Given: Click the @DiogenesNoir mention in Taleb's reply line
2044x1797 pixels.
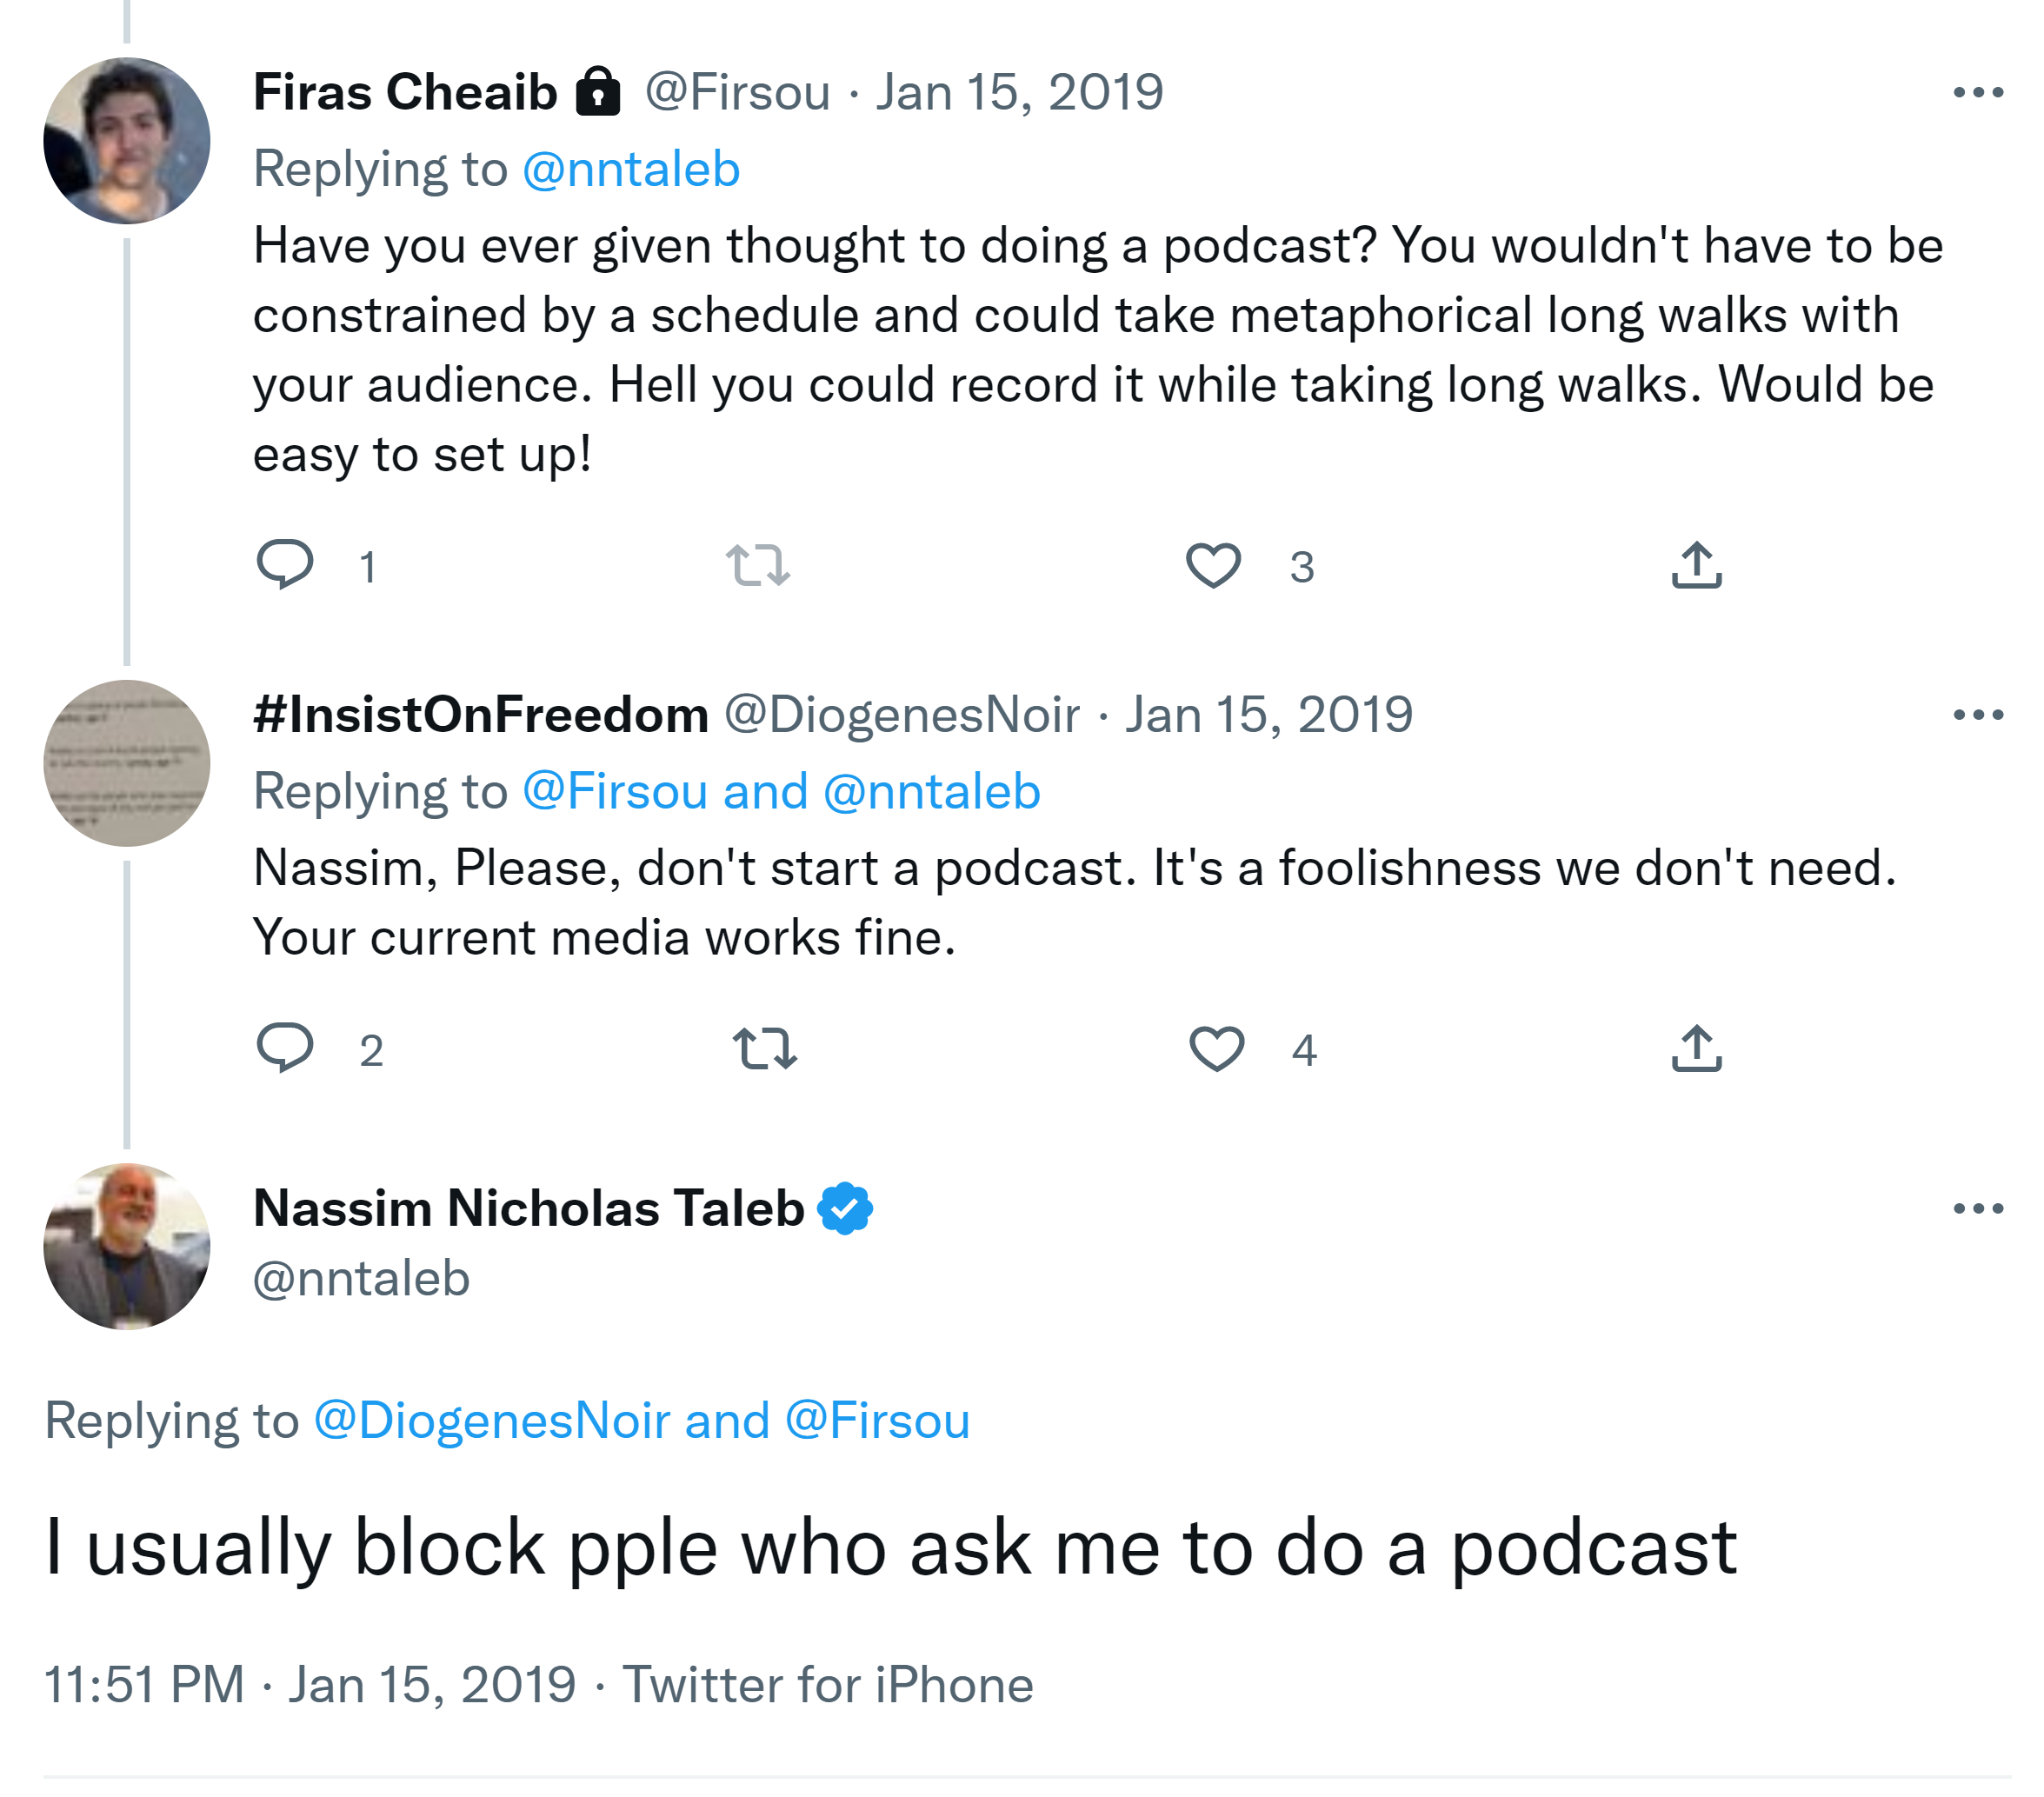Looking at the screenshot, I should point(492,1421).
